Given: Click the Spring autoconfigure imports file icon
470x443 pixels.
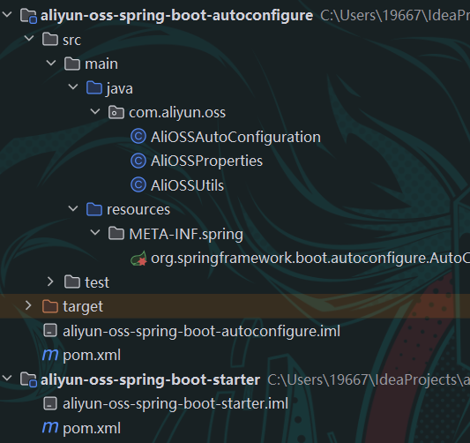Looking at the screenshot, I should (138, 258).
